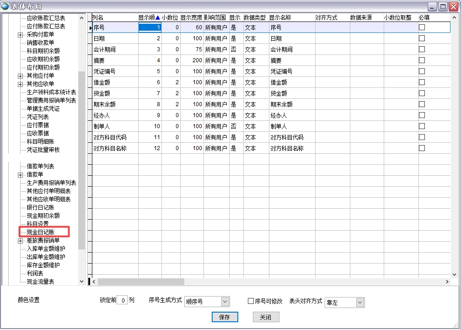This screenshot has height=330, width=461.
Task: Click the 表体布局 window title icon
Action: tap(5, 6)
